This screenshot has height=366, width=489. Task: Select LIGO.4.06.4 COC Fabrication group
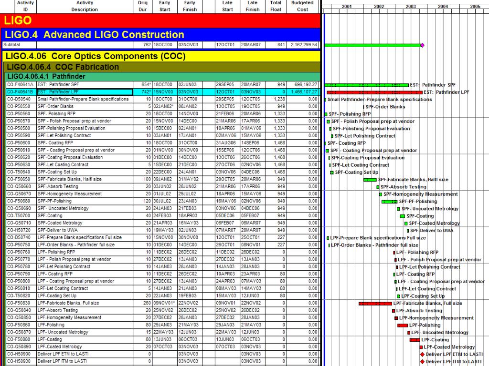162,67
